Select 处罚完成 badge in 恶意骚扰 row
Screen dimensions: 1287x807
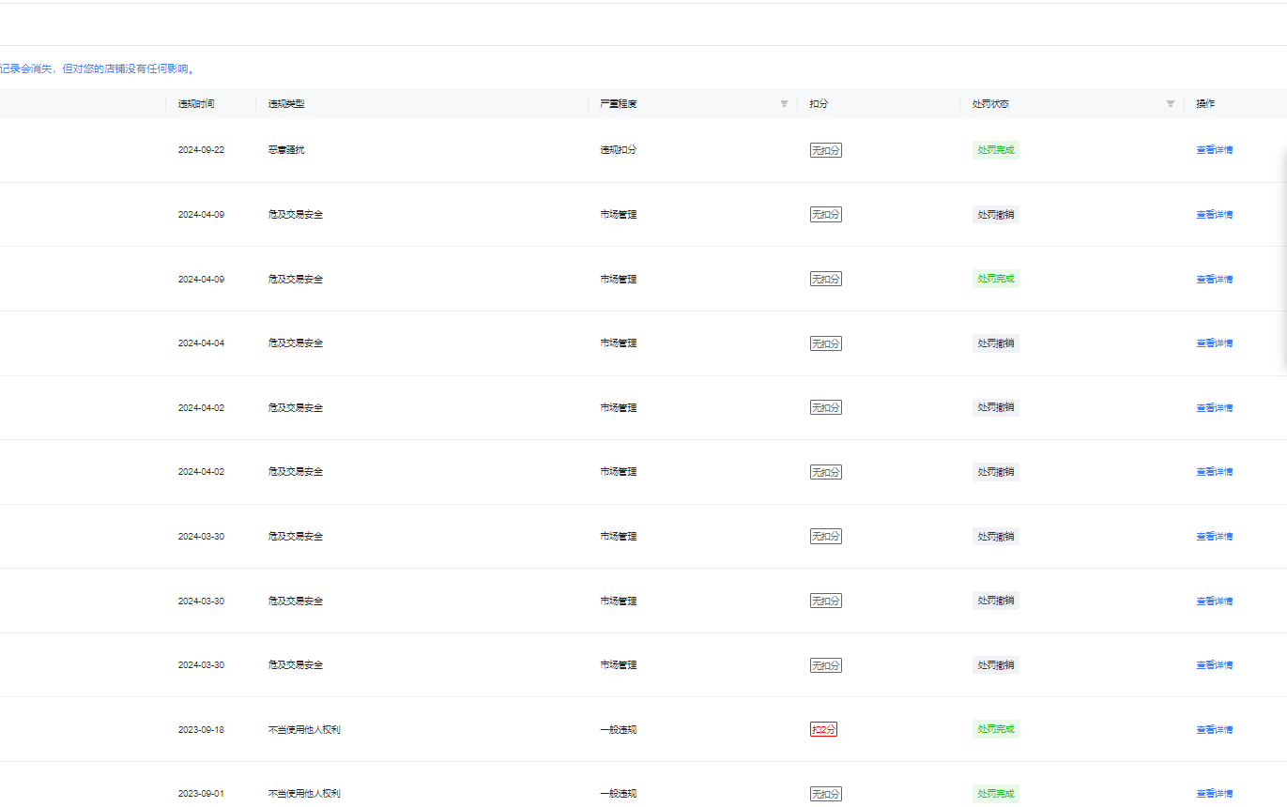click(x=995, y=150)
